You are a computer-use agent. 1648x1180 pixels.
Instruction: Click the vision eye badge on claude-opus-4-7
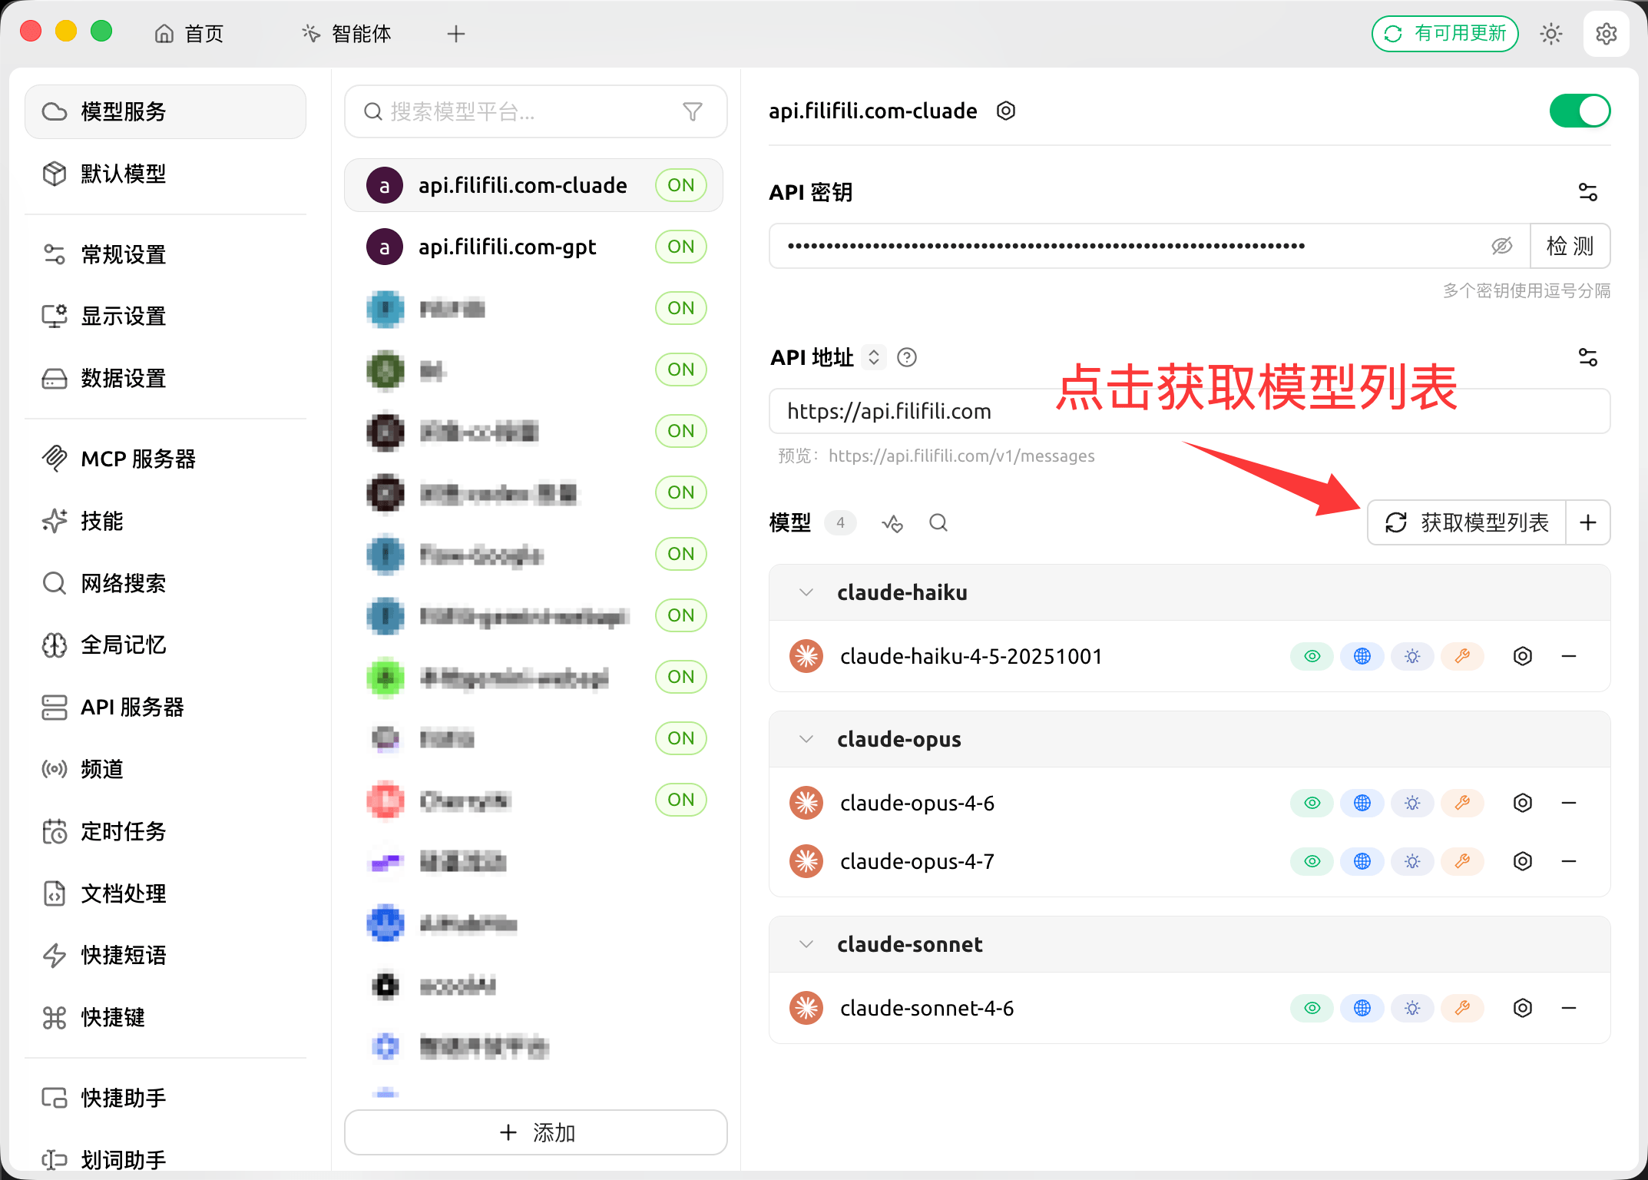[x=1312, y=861]
